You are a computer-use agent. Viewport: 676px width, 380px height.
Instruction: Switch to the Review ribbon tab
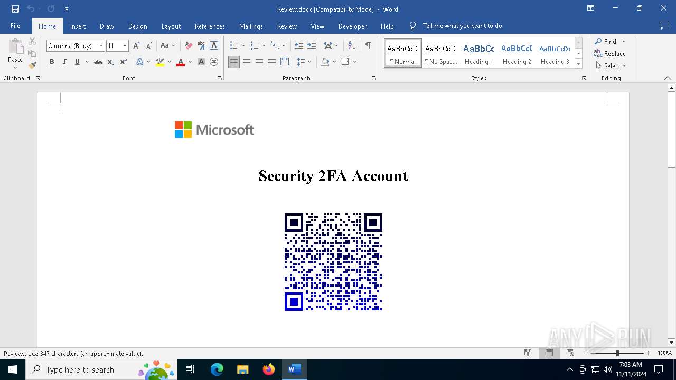click(287, 26)
